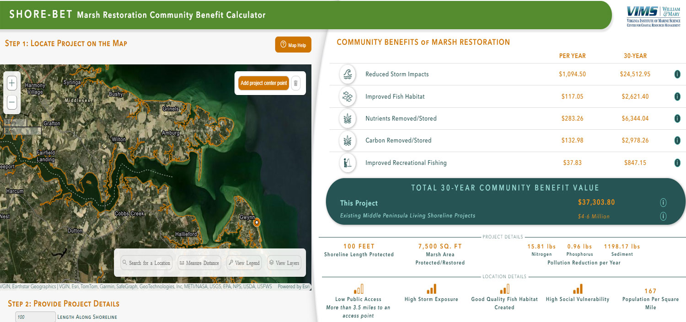Screen dimensions: 686x322
Task: Open info for Carbon Removed/Stored
Action: click(677, 140)
